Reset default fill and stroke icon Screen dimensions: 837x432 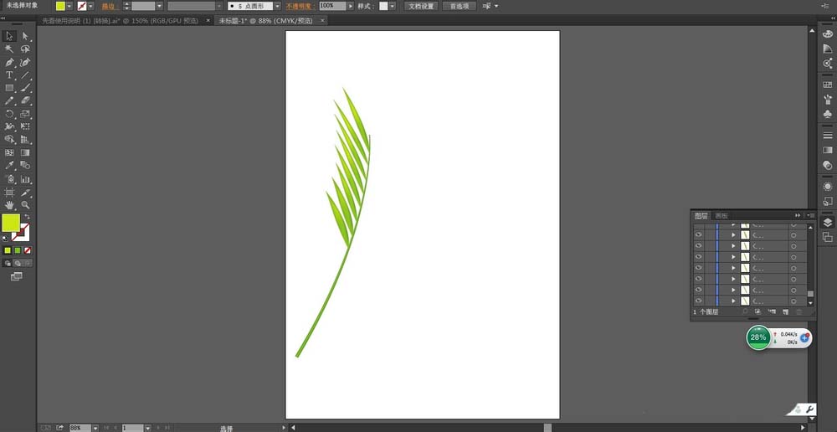click(x=5, y=239)
